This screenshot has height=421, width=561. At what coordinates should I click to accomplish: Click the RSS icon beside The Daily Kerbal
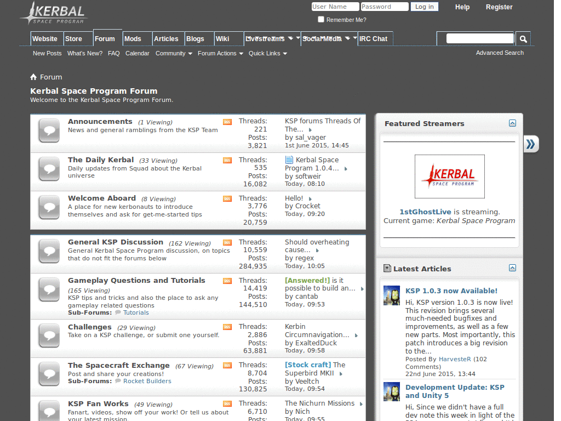pos(227,160)
